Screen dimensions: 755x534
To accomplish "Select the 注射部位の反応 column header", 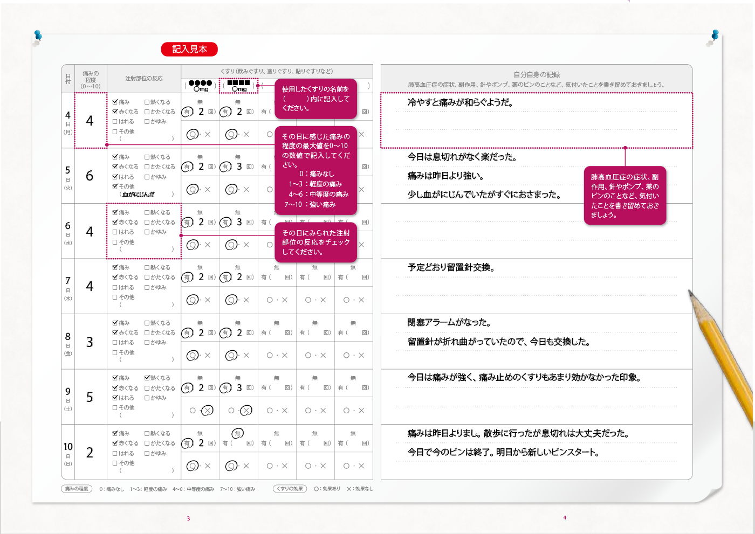I will pyautogui.click(x=144, y=79).
